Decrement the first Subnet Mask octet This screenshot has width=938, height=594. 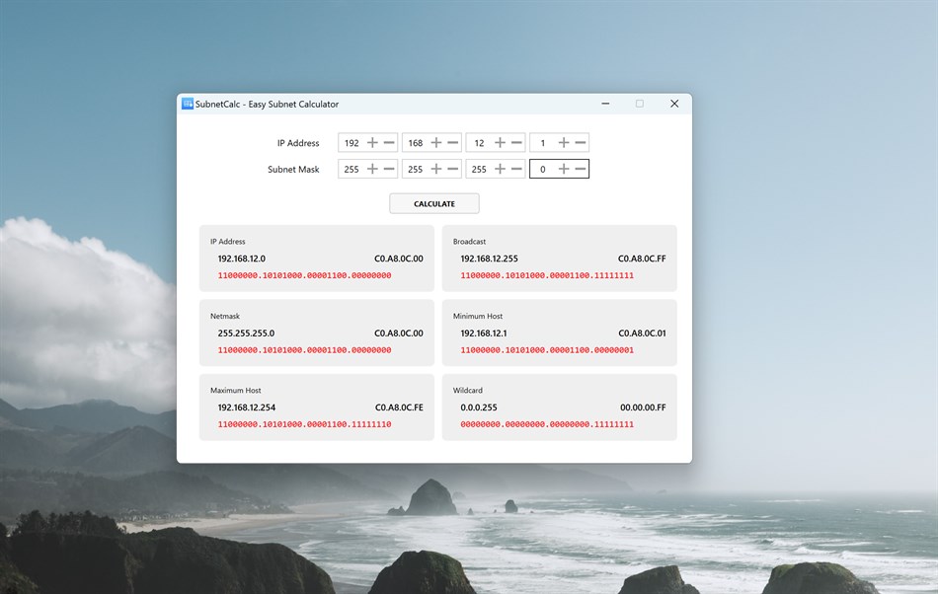pos(389,169)
